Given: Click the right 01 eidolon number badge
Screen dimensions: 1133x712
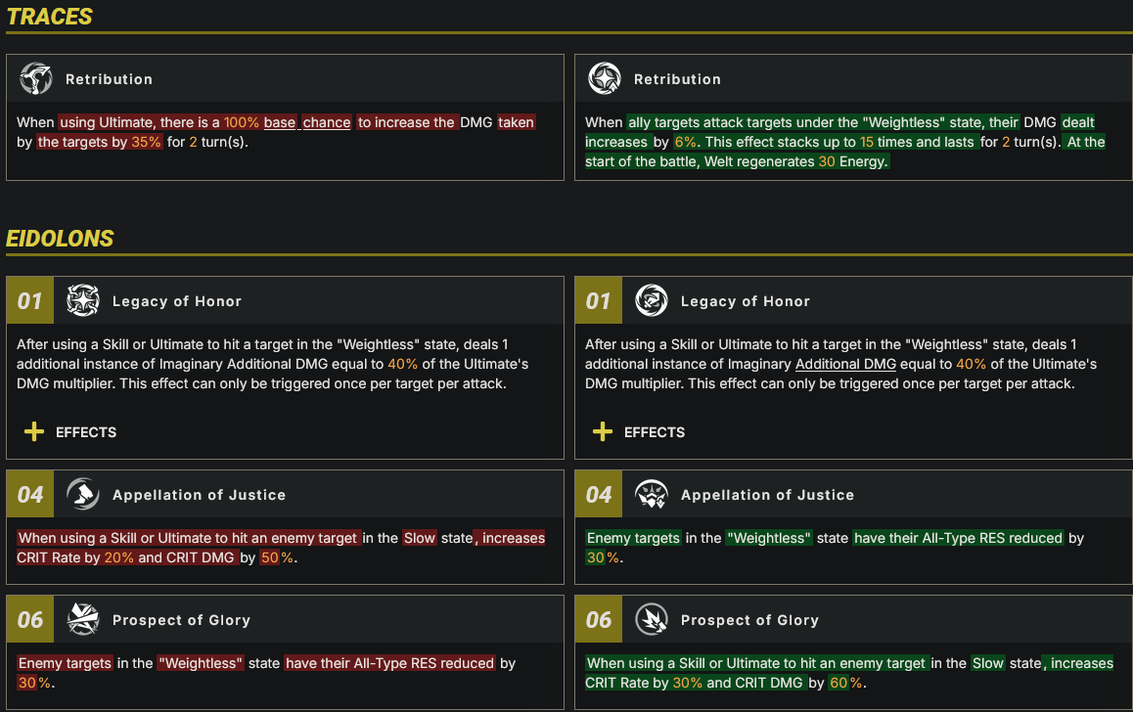Looking at the screenshot, I should (x=598, y=300).
